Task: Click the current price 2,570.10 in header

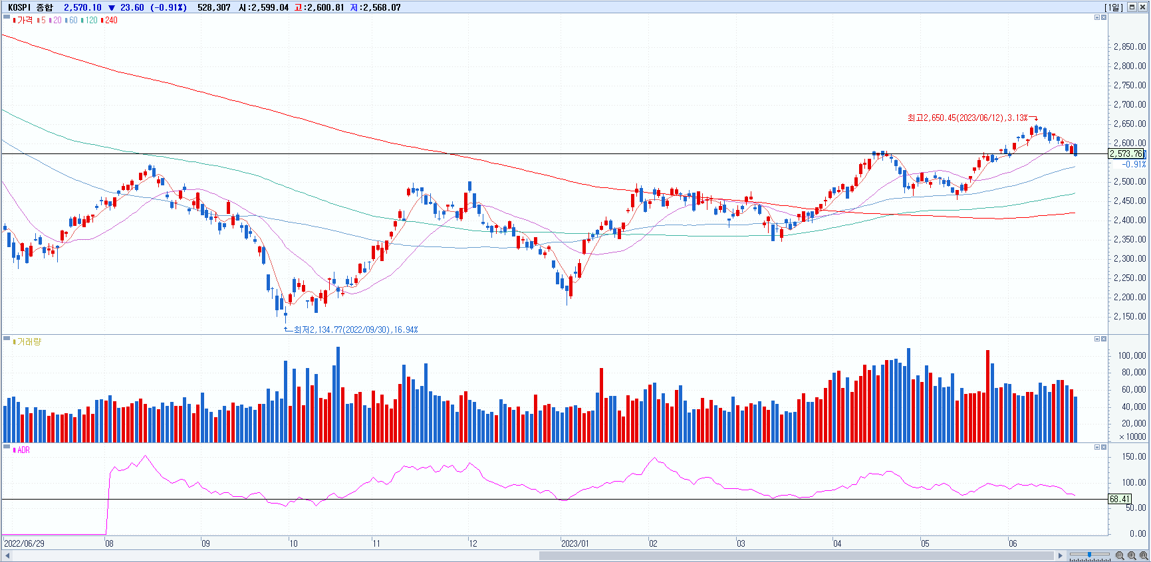Action: pos(82,7)
